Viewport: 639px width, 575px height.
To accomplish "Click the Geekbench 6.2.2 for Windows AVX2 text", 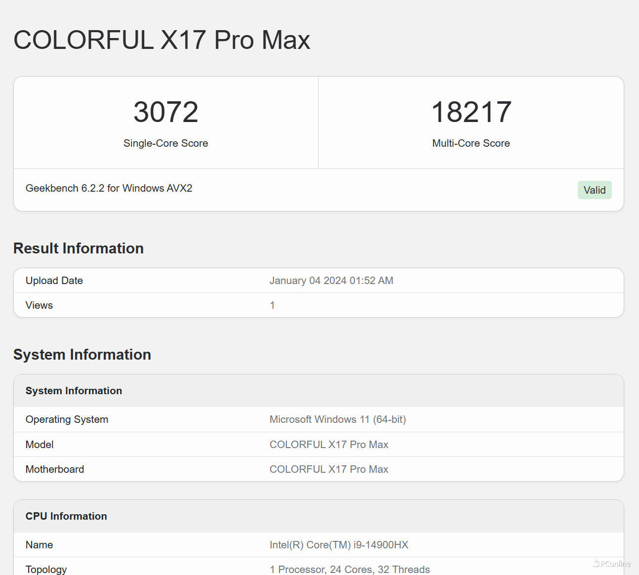I will (109, 188).
